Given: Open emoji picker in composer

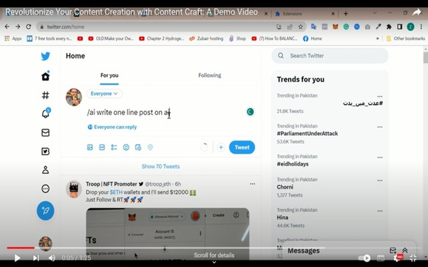Looking at the screenshot, I should 126,147.
